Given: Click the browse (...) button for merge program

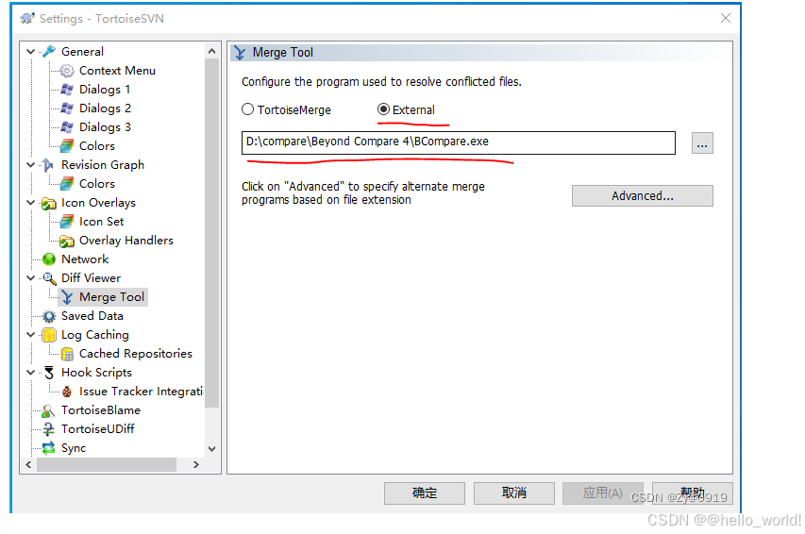Looking at the screenshot, I should 702,143.
